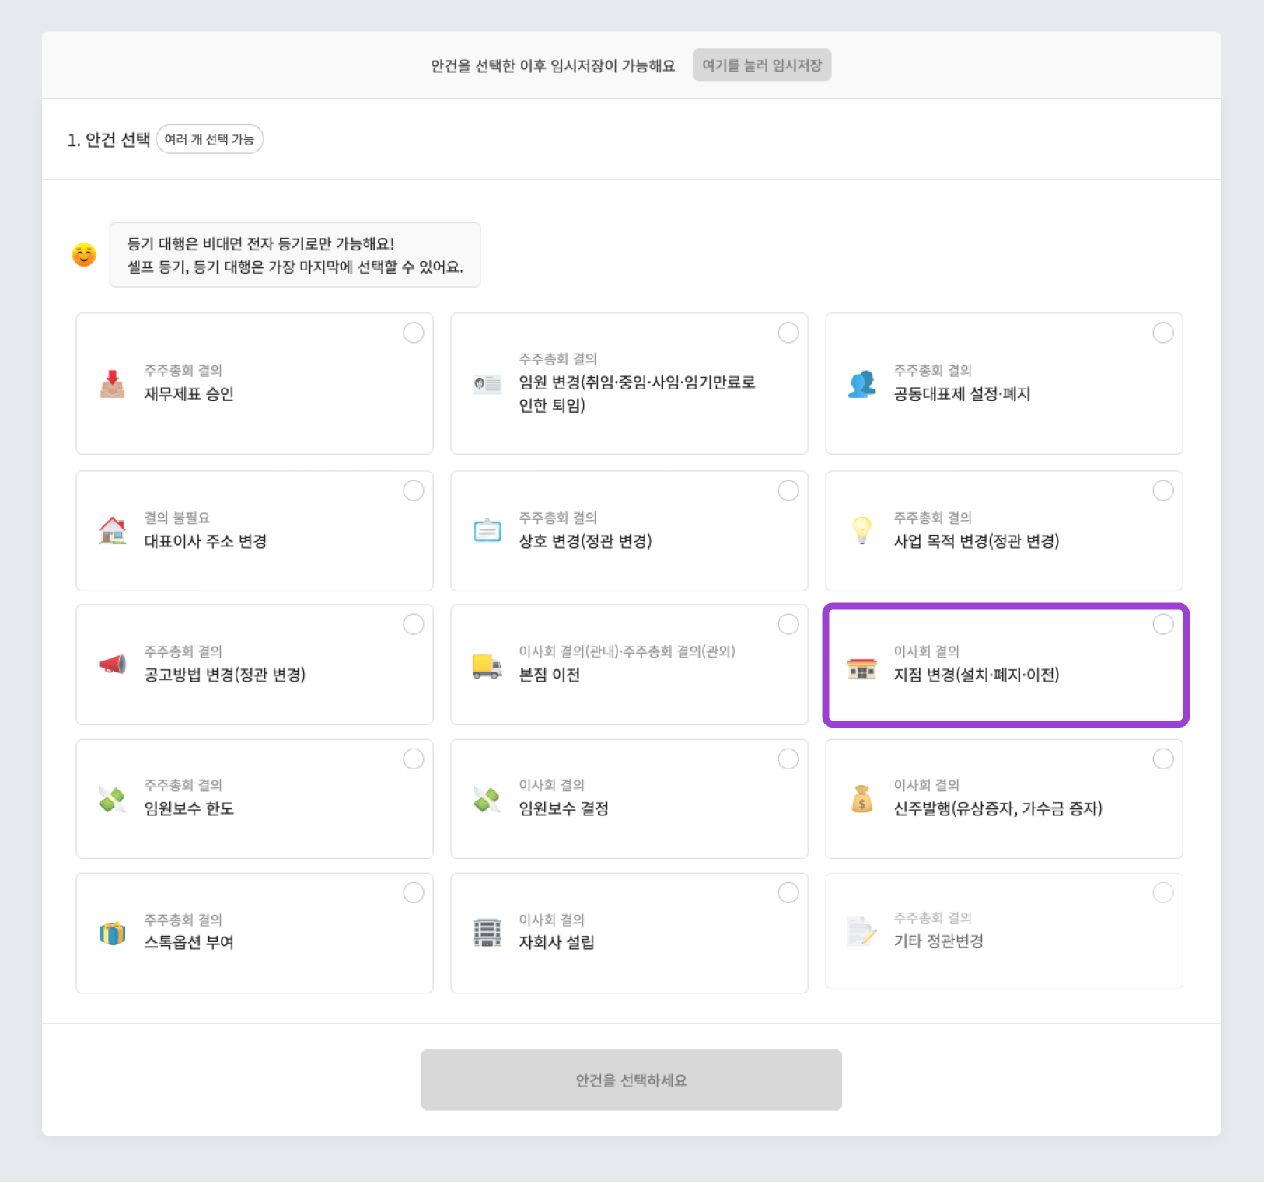Click the 임원 변경 ID card icon

tap(487, 384)
